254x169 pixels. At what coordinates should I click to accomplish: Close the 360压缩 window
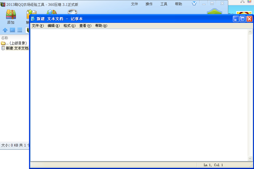pyautogui.click(x=222, y=4)
